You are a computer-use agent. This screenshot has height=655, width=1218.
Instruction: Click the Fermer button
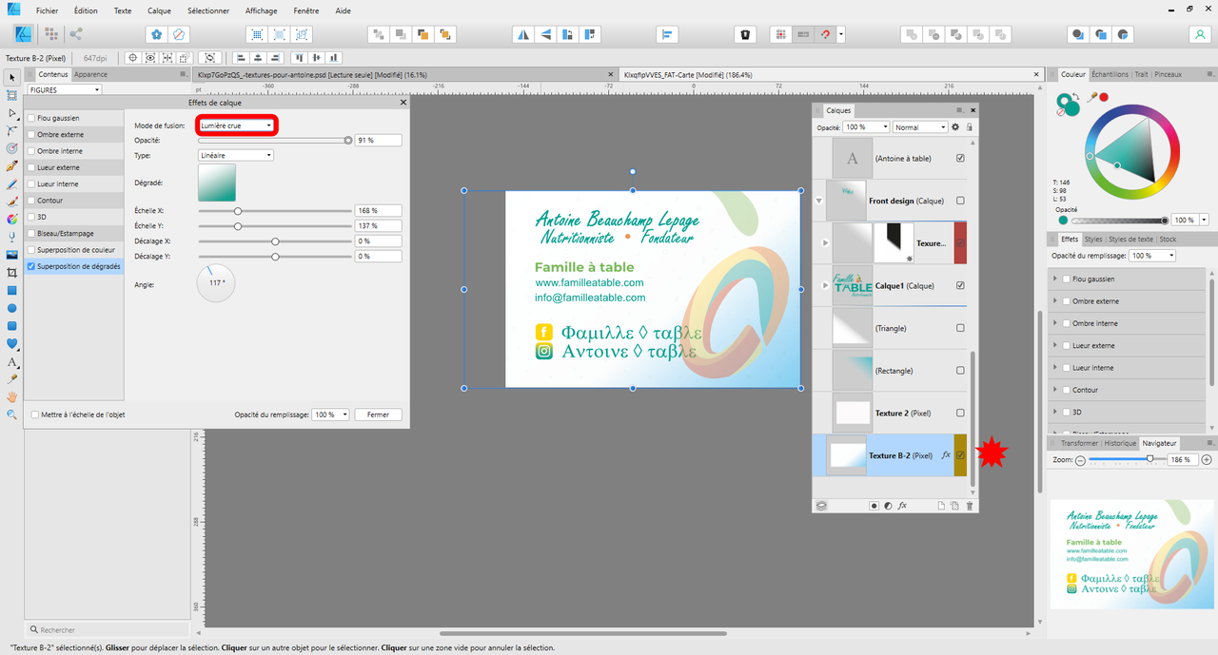click(x=378, y=414)
